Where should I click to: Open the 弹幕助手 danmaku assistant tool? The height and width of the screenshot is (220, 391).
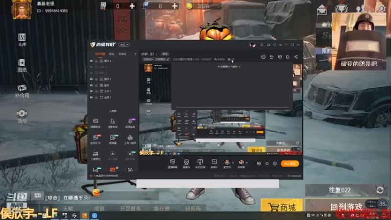[x=95, y=123]
